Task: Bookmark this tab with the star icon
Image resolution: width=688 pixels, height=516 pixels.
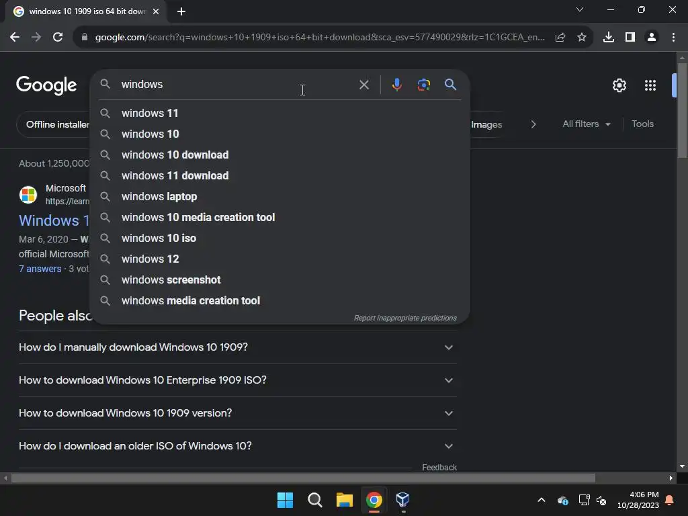Action: pyautogui.click(x=582, y=38)
